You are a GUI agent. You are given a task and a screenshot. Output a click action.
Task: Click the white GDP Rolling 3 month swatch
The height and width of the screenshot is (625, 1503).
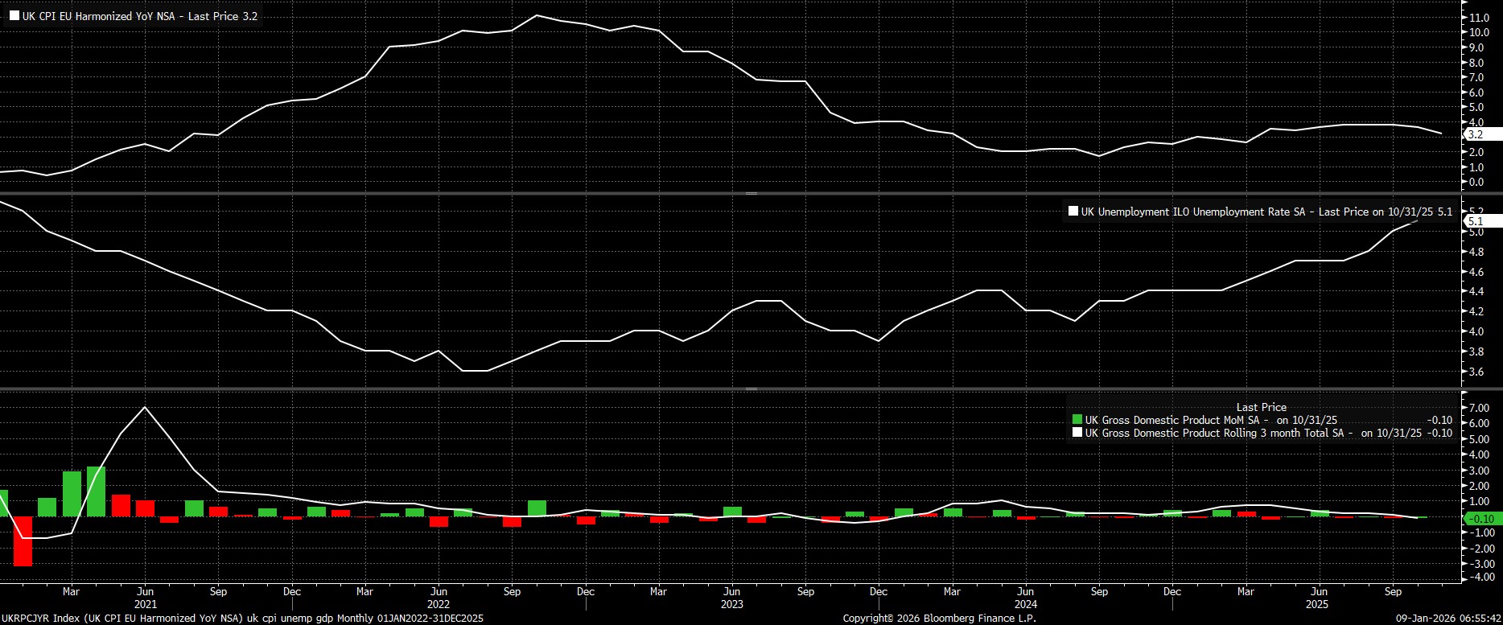point(1077,433)
